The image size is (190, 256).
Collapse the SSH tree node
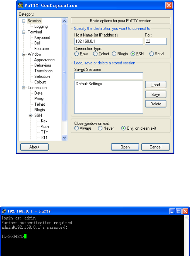30,115
